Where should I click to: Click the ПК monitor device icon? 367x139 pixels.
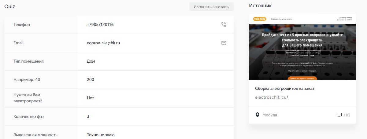click(339, 115)
